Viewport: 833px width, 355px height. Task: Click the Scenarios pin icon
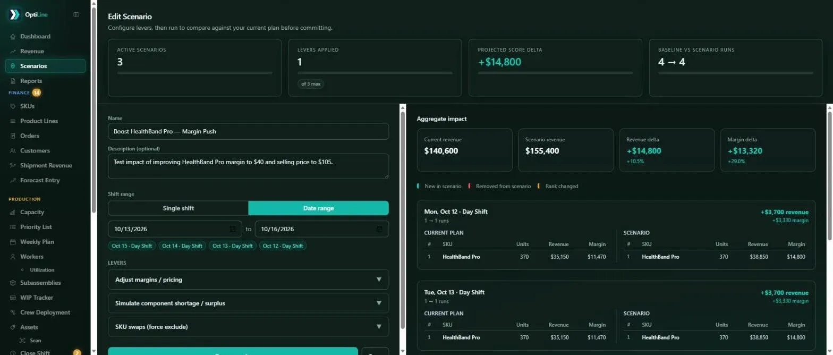(13, 66)
